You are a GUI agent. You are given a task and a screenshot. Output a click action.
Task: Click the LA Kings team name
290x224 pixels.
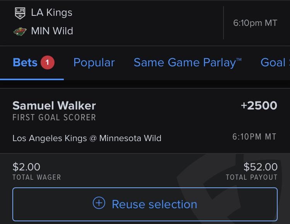[51, 13]
